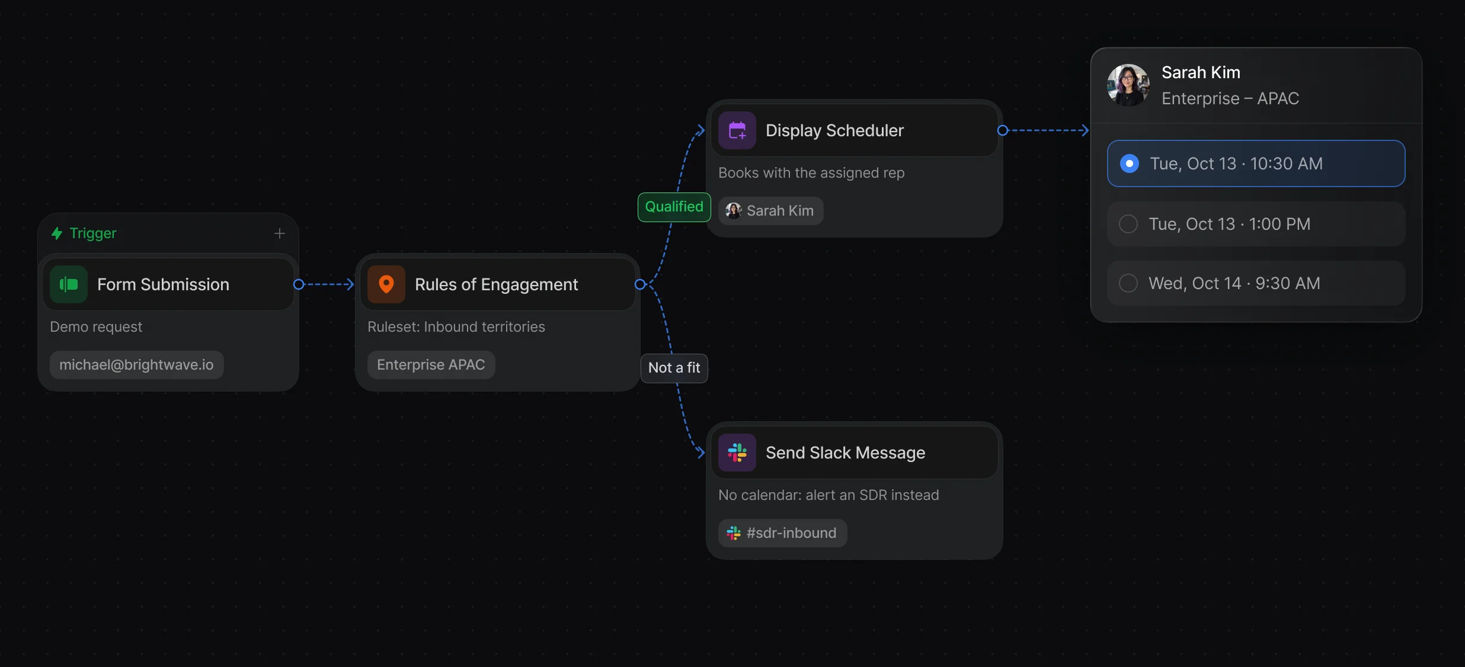1465x667 pixels.
Task: Click 'Books with the assigned rep' text
Action: click(x=811, y=173)
